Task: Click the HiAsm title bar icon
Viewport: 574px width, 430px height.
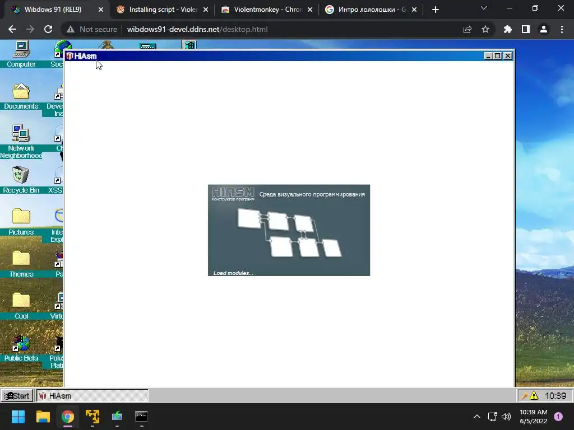Action: point(70,56)
